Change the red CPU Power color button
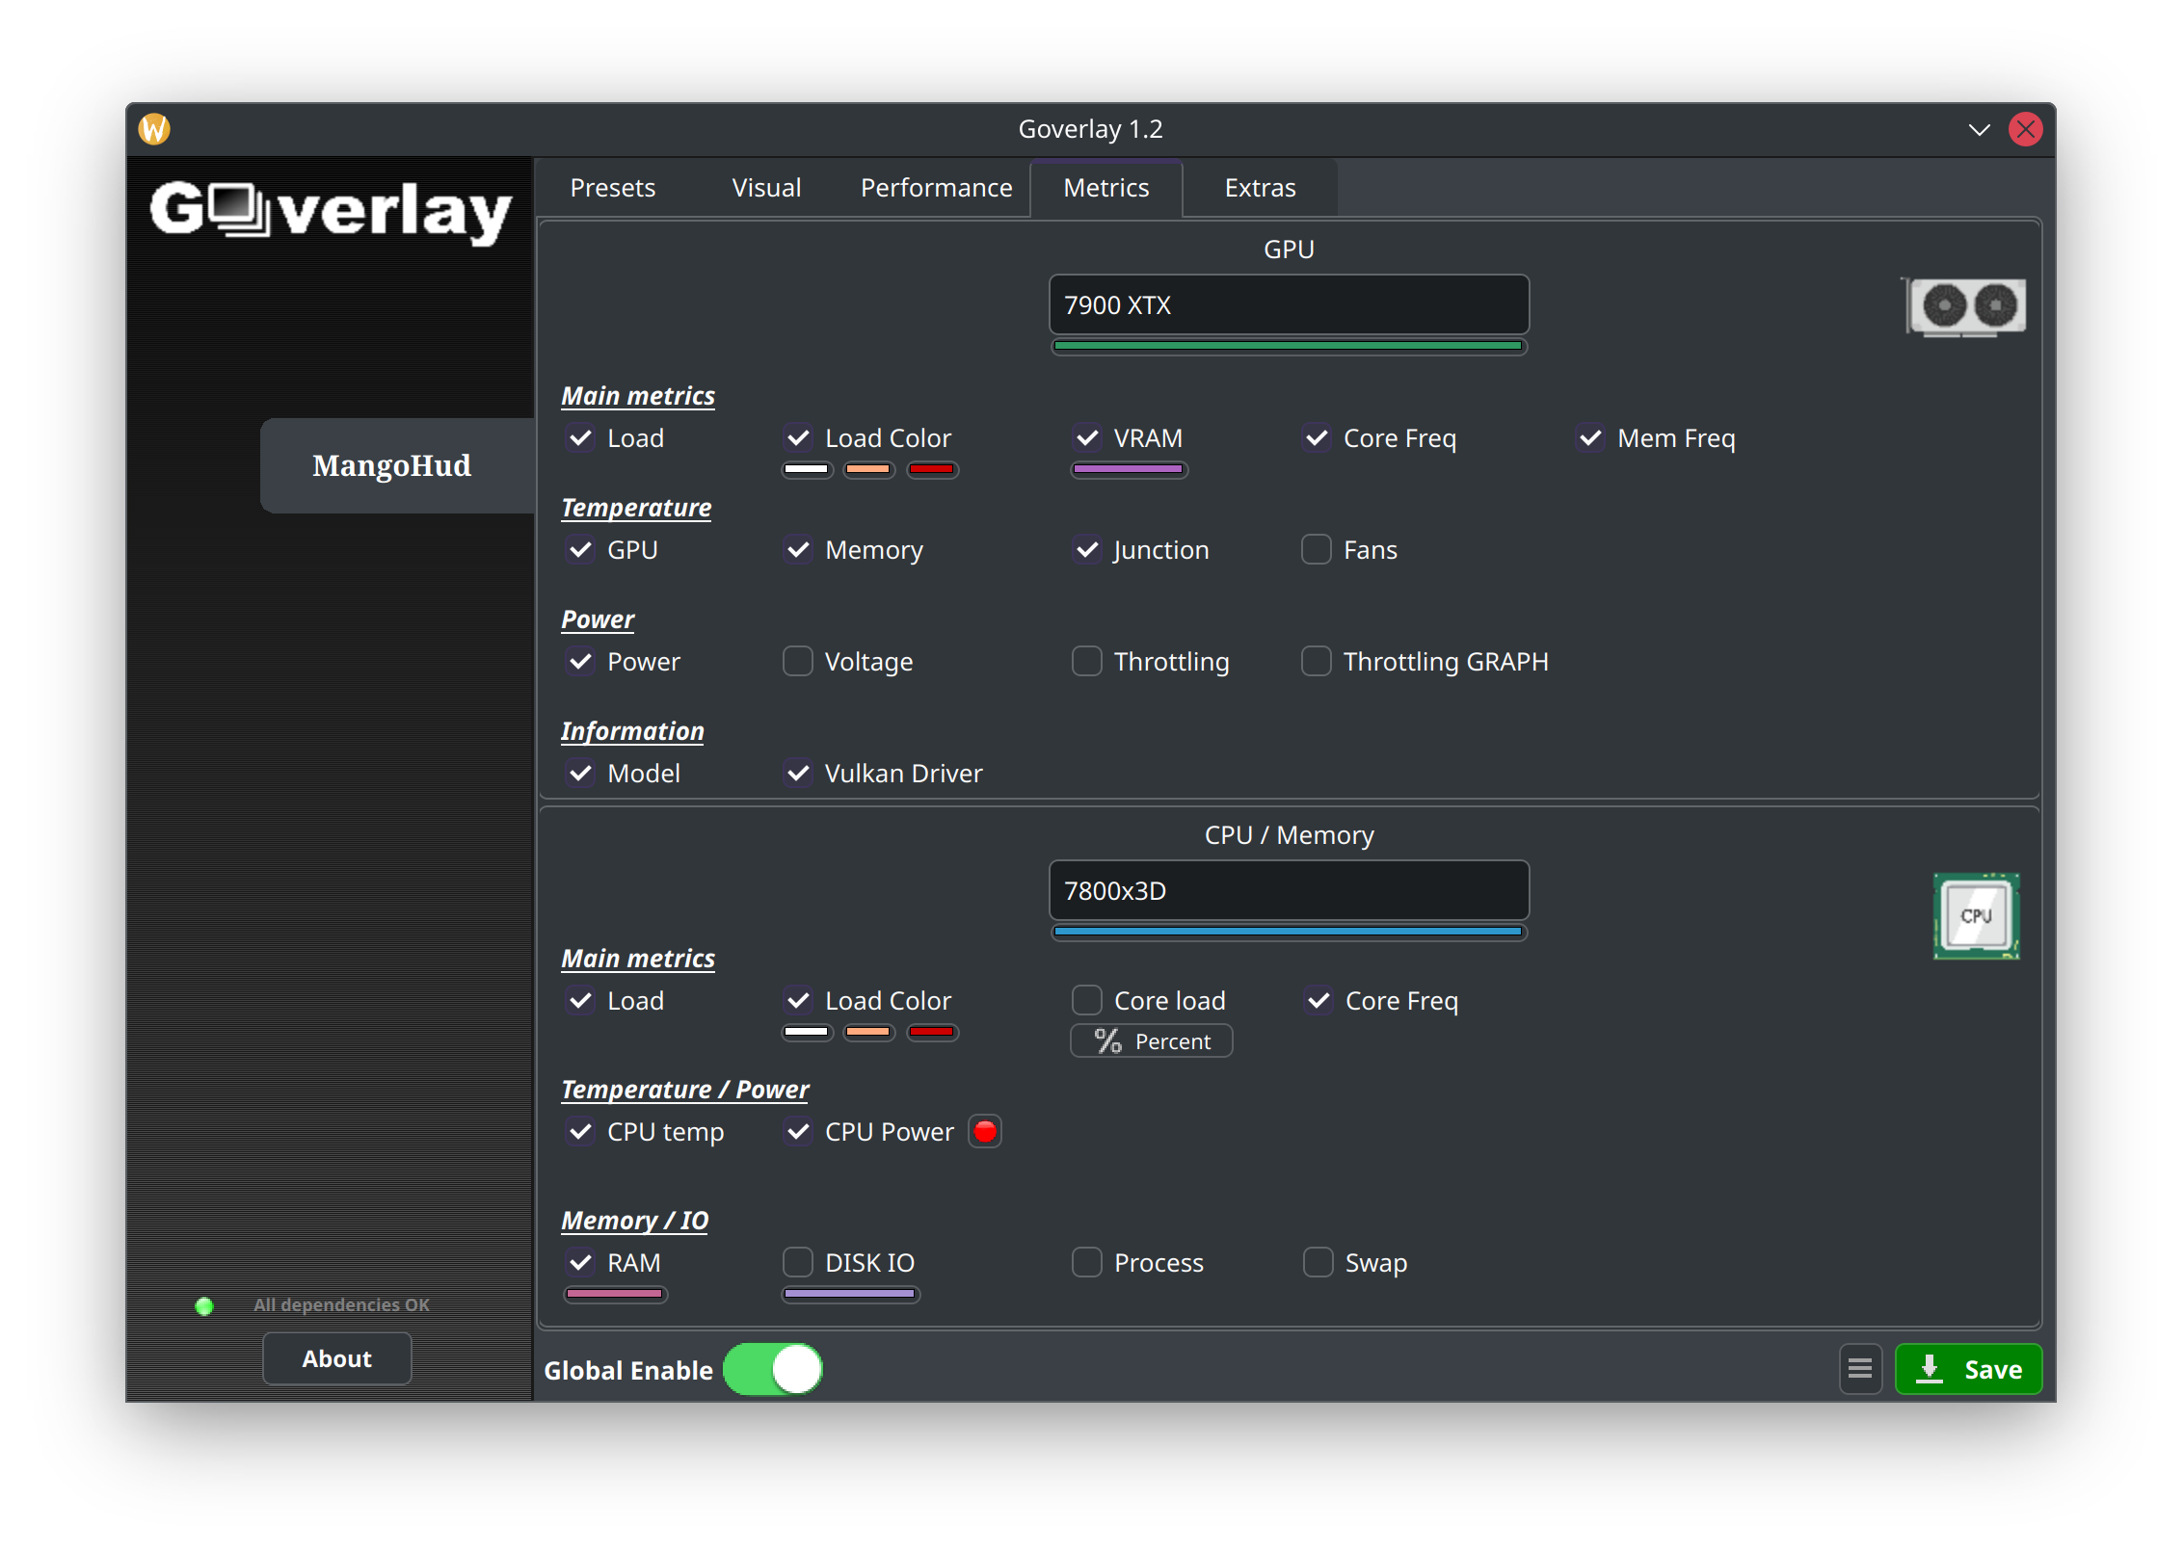The height and width of the screenshot is (1553, 2184). click(x=985, y=1132)
